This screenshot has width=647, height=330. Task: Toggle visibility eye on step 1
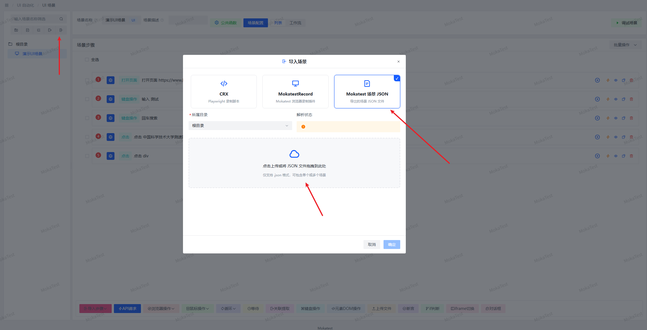click(x=616, y=80)
